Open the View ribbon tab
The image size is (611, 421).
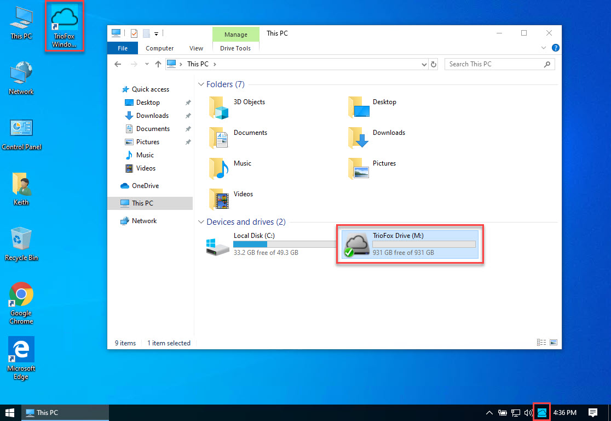(x=196, y=48)
